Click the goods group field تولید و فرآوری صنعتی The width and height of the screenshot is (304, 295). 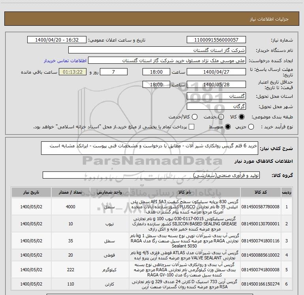151,175
